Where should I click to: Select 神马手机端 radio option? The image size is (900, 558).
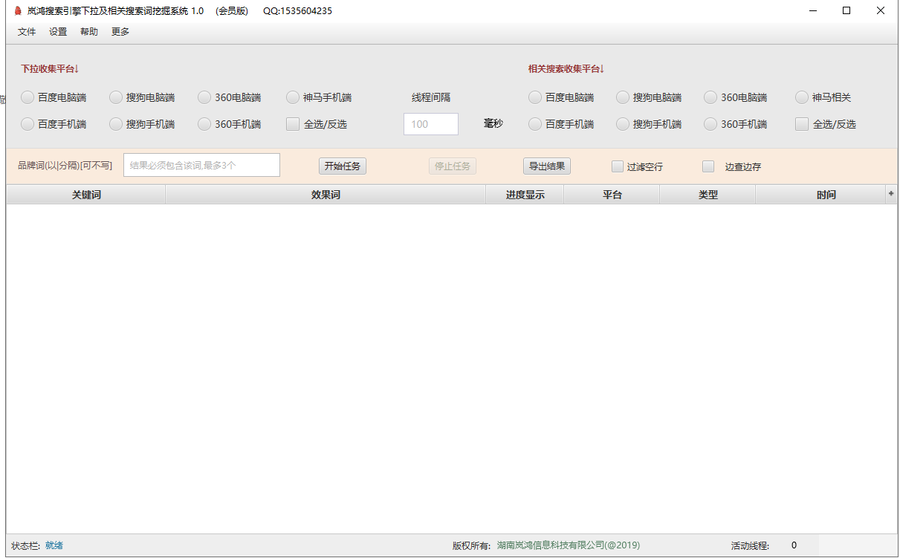[x=293, y=97]
